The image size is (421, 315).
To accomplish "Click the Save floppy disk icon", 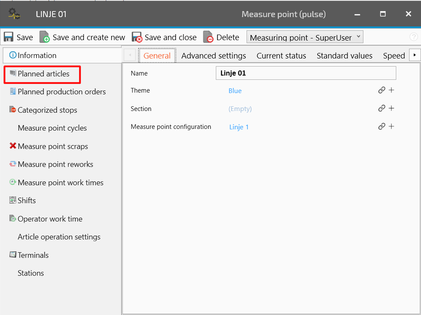I will coord(9,37).
